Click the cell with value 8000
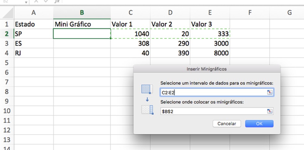304x150 pixels. coord(210,53)
